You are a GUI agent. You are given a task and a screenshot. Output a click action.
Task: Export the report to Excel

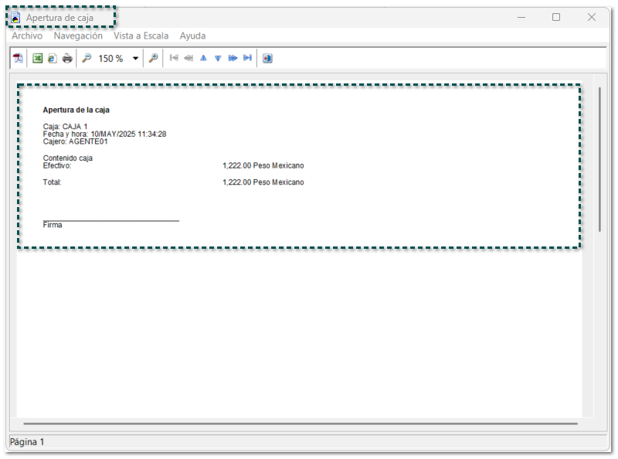click(x=37, y=58)
